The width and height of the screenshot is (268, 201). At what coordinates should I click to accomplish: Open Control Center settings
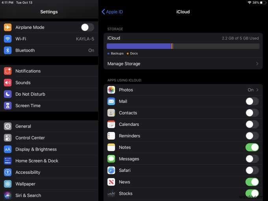tap(49, 138)
